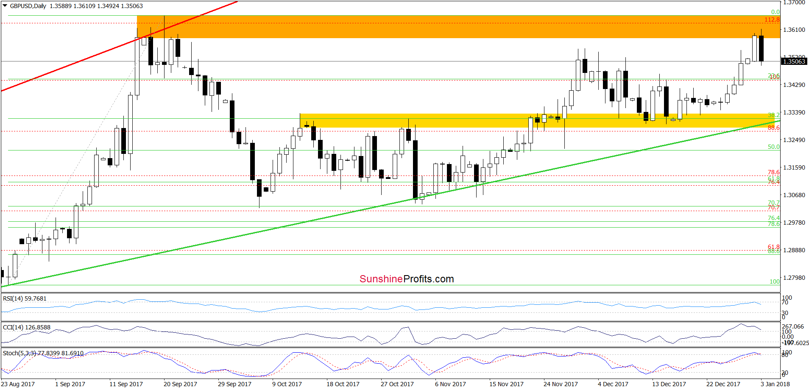
Task: Click the 1.28880 price axis label
Action: point(794,250)
